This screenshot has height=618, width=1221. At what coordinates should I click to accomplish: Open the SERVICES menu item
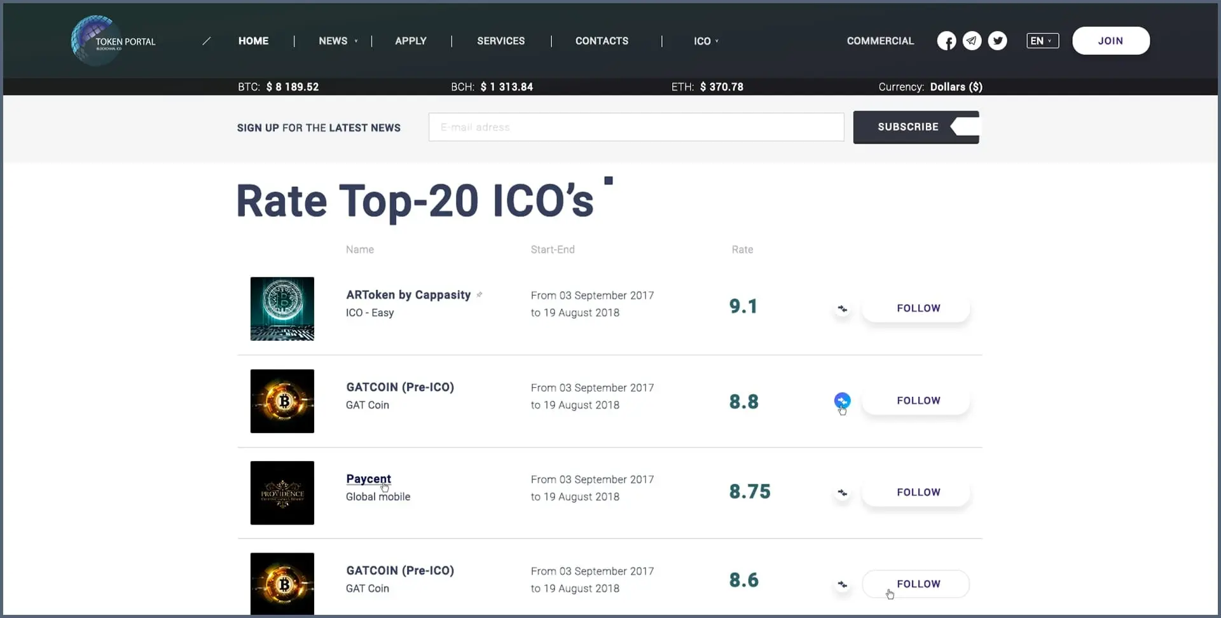coord(501,41)
